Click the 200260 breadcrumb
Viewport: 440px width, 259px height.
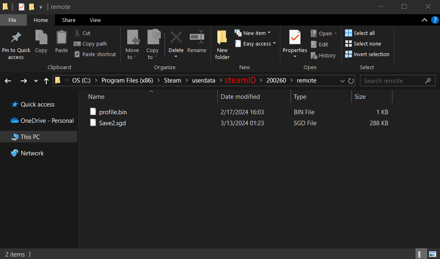pyautogui.click(x=276, y=81)
